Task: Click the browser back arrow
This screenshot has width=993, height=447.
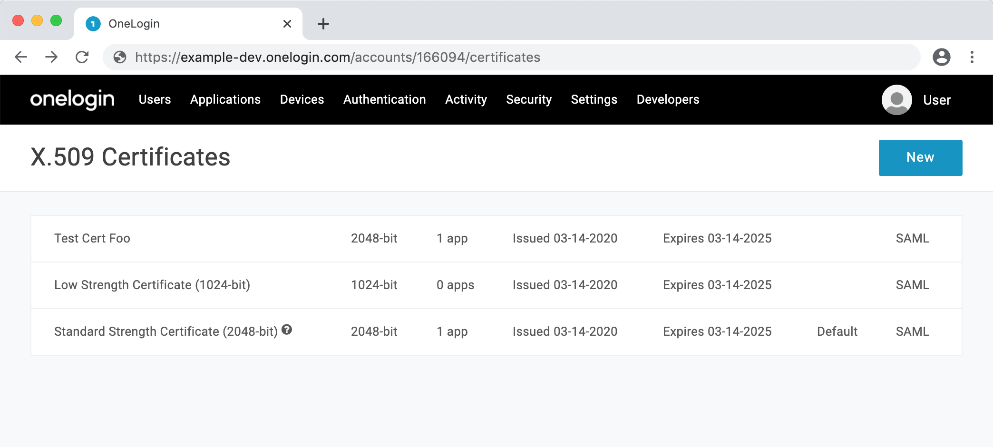Action: pos(21,57)
